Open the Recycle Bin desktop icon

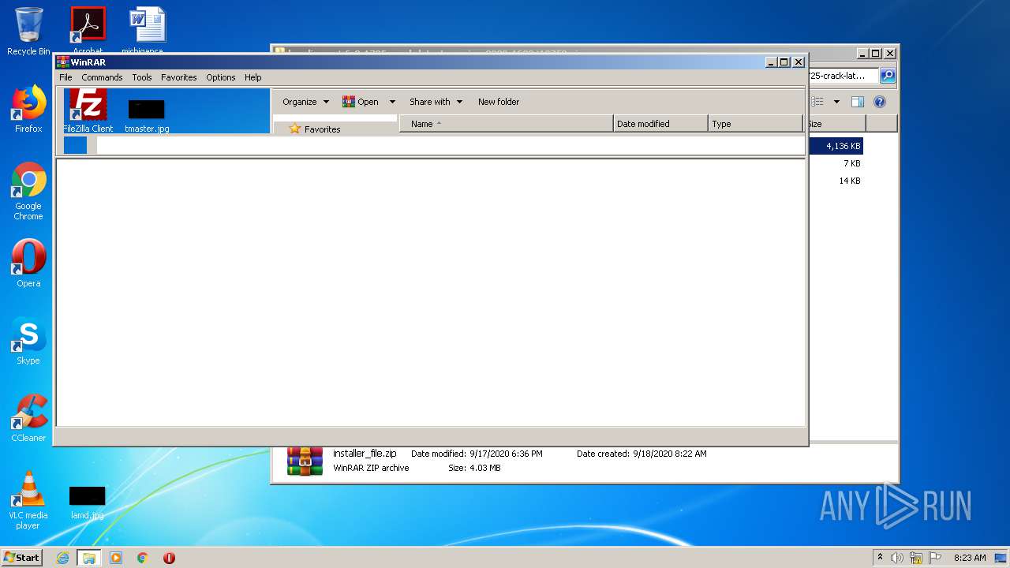point(28,30)
